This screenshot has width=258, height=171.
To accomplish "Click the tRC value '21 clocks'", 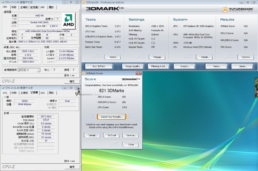I will (46, 137).
